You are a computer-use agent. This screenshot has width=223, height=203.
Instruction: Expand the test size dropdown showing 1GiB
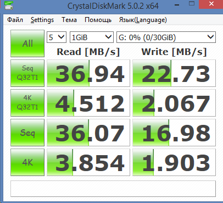tap(92, 37)
